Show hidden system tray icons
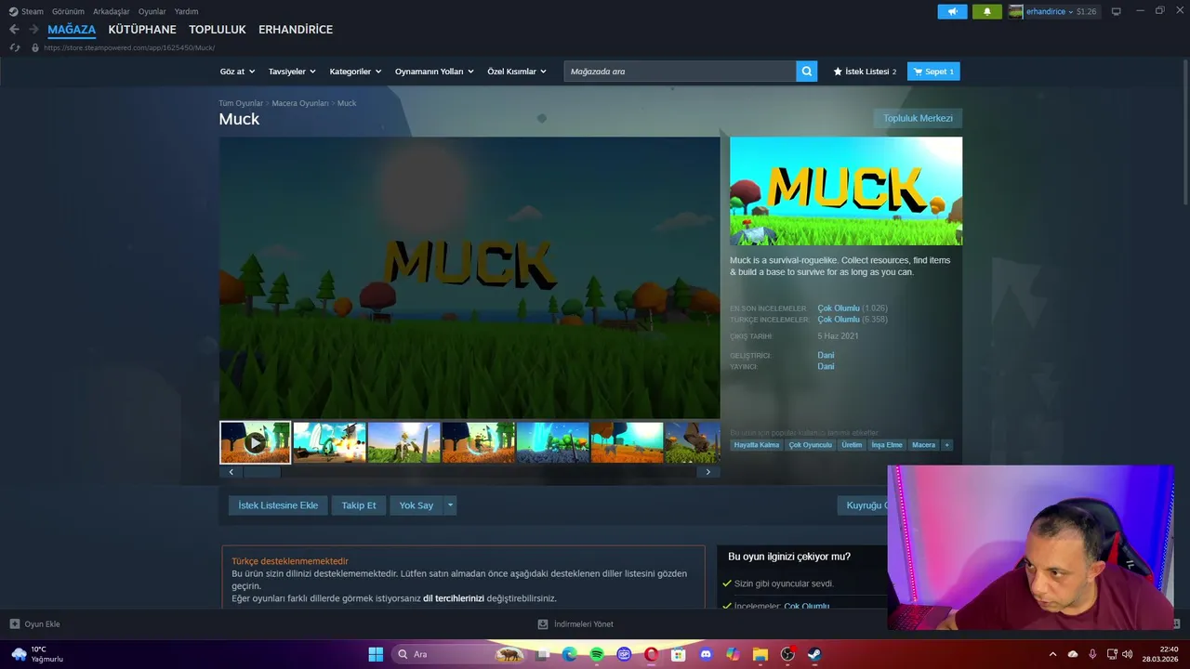Viewport: 1190px width, 669px height. 1052,654
